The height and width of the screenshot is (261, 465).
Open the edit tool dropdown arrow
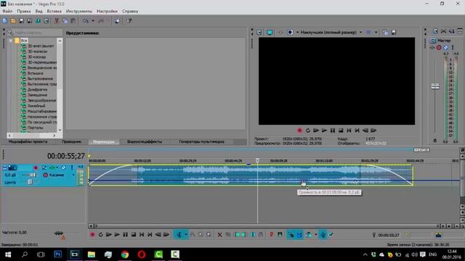coord(186,235)
